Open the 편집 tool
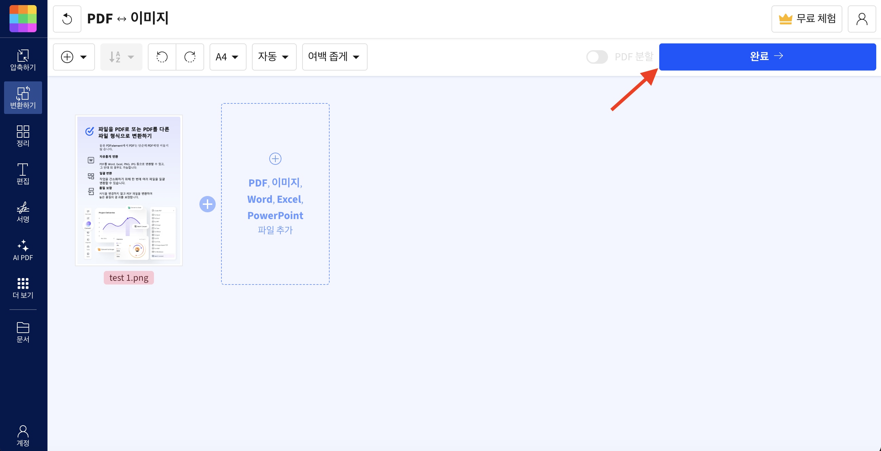The width and height of the screenshot is (881, 451). (x=23, y=174)
